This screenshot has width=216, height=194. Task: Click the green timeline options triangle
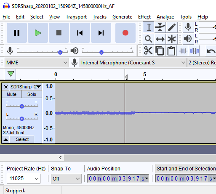coord(11,74)
